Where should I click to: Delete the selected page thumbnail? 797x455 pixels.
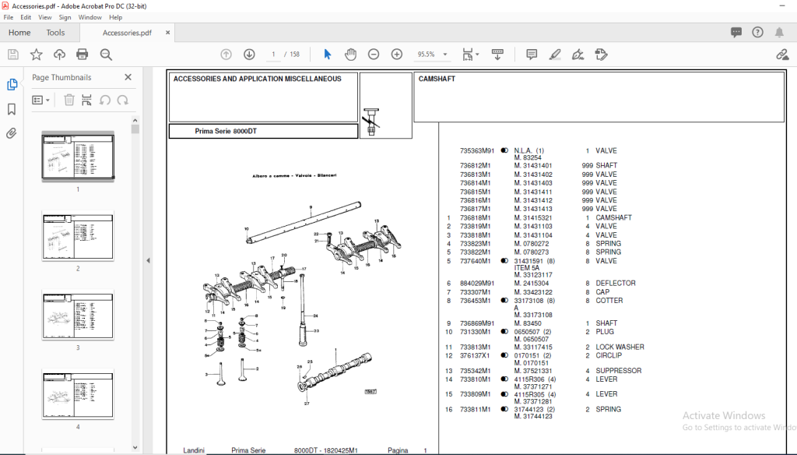(x=69, y=100)
